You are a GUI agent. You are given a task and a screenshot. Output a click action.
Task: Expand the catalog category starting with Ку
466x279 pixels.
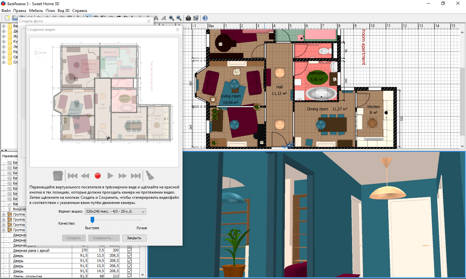pyautogui.click(x=4, y=41)
